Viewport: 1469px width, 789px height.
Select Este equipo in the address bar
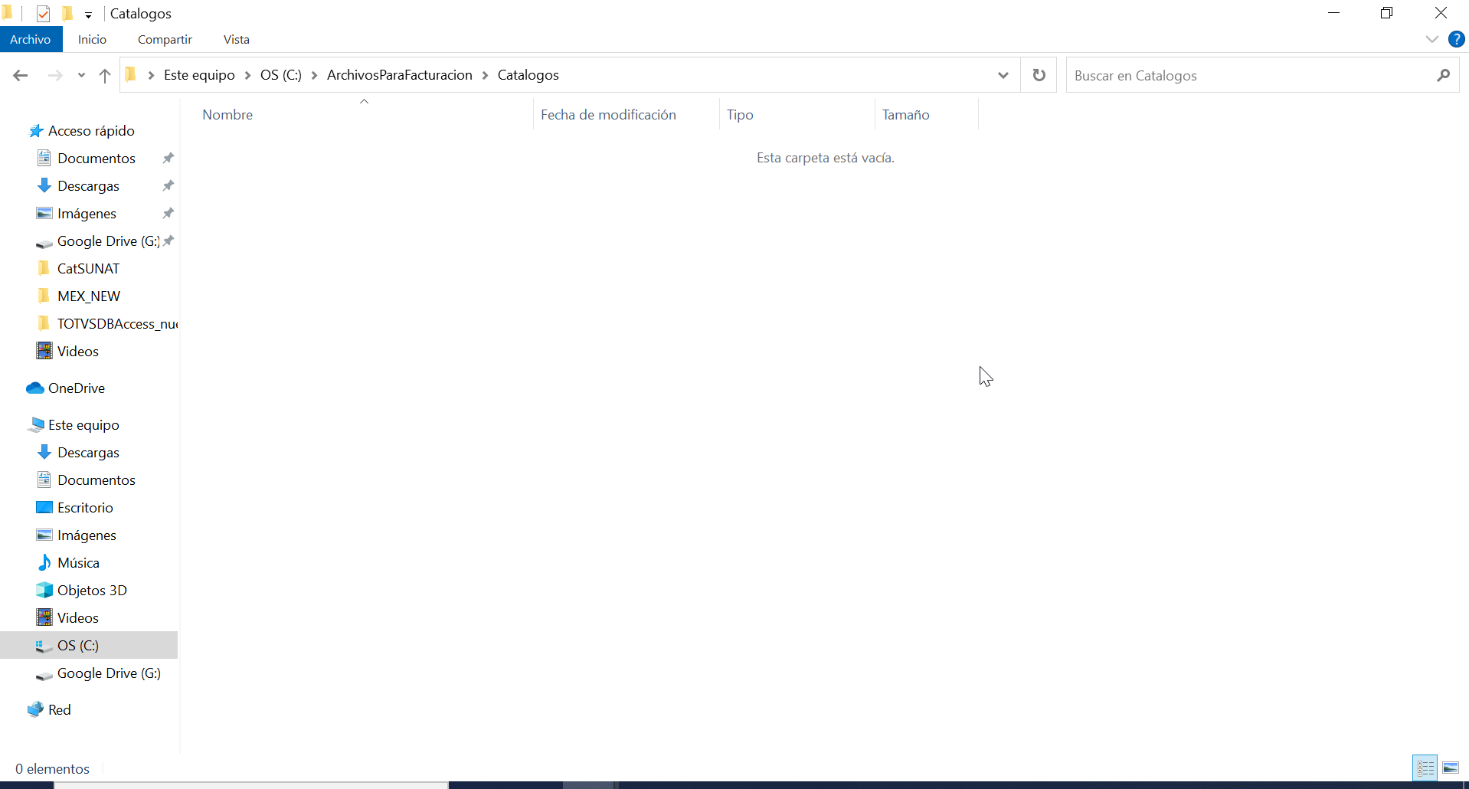(x=199, y=75)
